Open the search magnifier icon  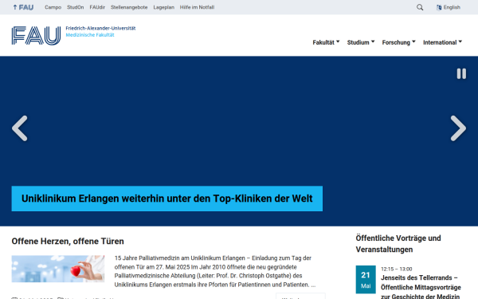click(420, 7)
